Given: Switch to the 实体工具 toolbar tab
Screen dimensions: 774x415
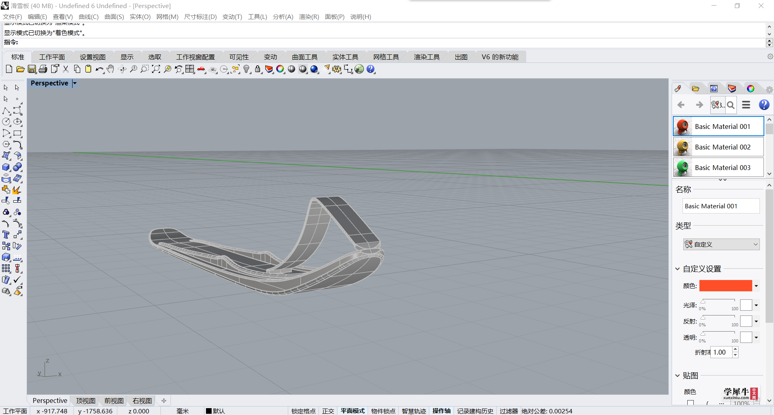Looking at the screenshot, I should [x=345, y=57].
